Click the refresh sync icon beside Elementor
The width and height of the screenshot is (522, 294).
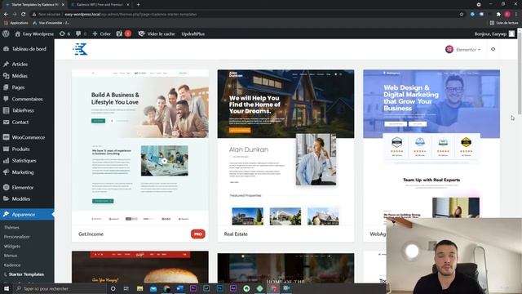click(493, 49)
